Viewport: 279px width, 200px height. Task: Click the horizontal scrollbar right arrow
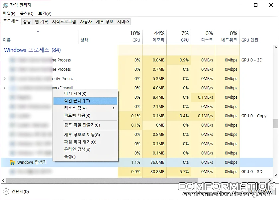tap(270, 180)
